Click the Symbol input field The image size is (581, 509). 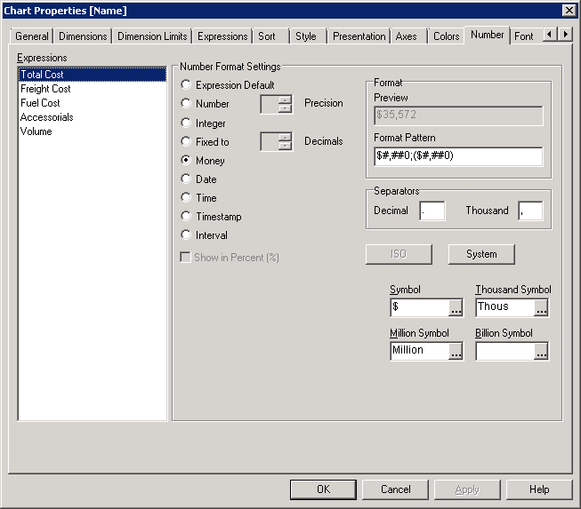pos(420,307)
